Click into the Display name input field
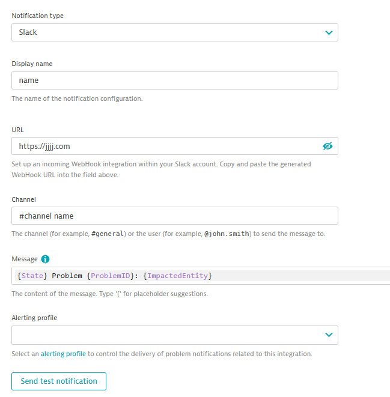The width and height of the screenshot is (390, 397). tap(174, 80)
